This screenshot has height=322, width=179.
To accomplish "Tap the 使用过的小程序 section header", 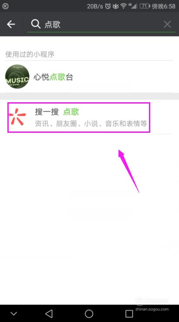I will pos(30,54).
